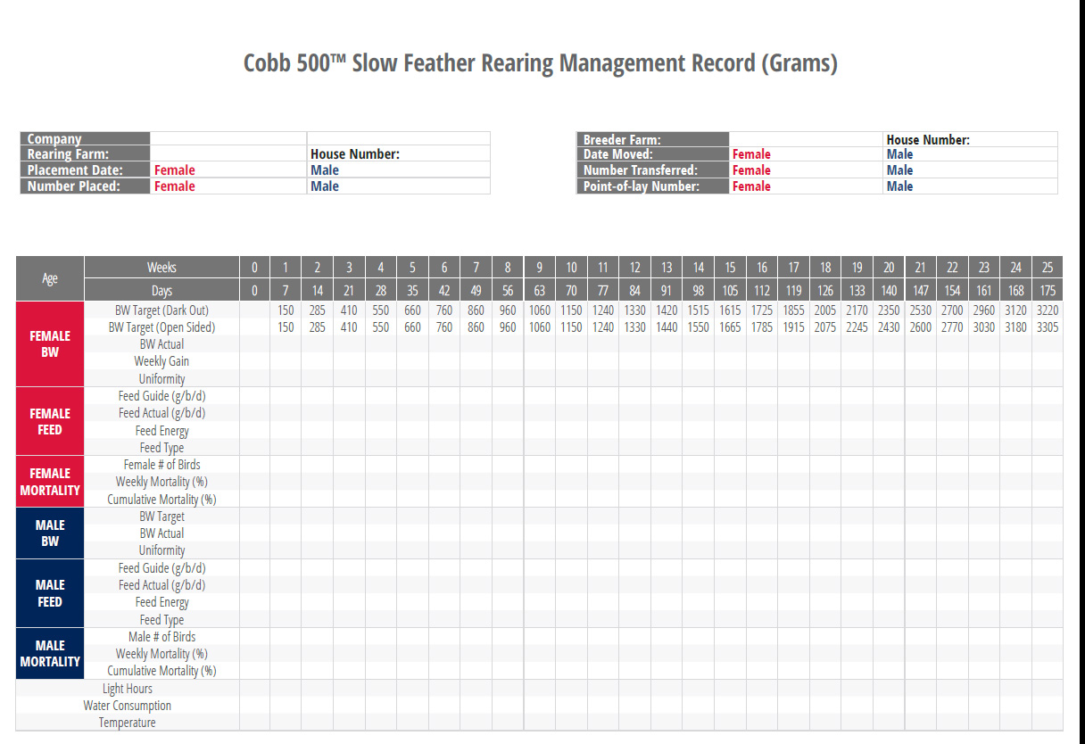
Task: Click the 3220 Dark Out target value
Action: [1048, 310]
